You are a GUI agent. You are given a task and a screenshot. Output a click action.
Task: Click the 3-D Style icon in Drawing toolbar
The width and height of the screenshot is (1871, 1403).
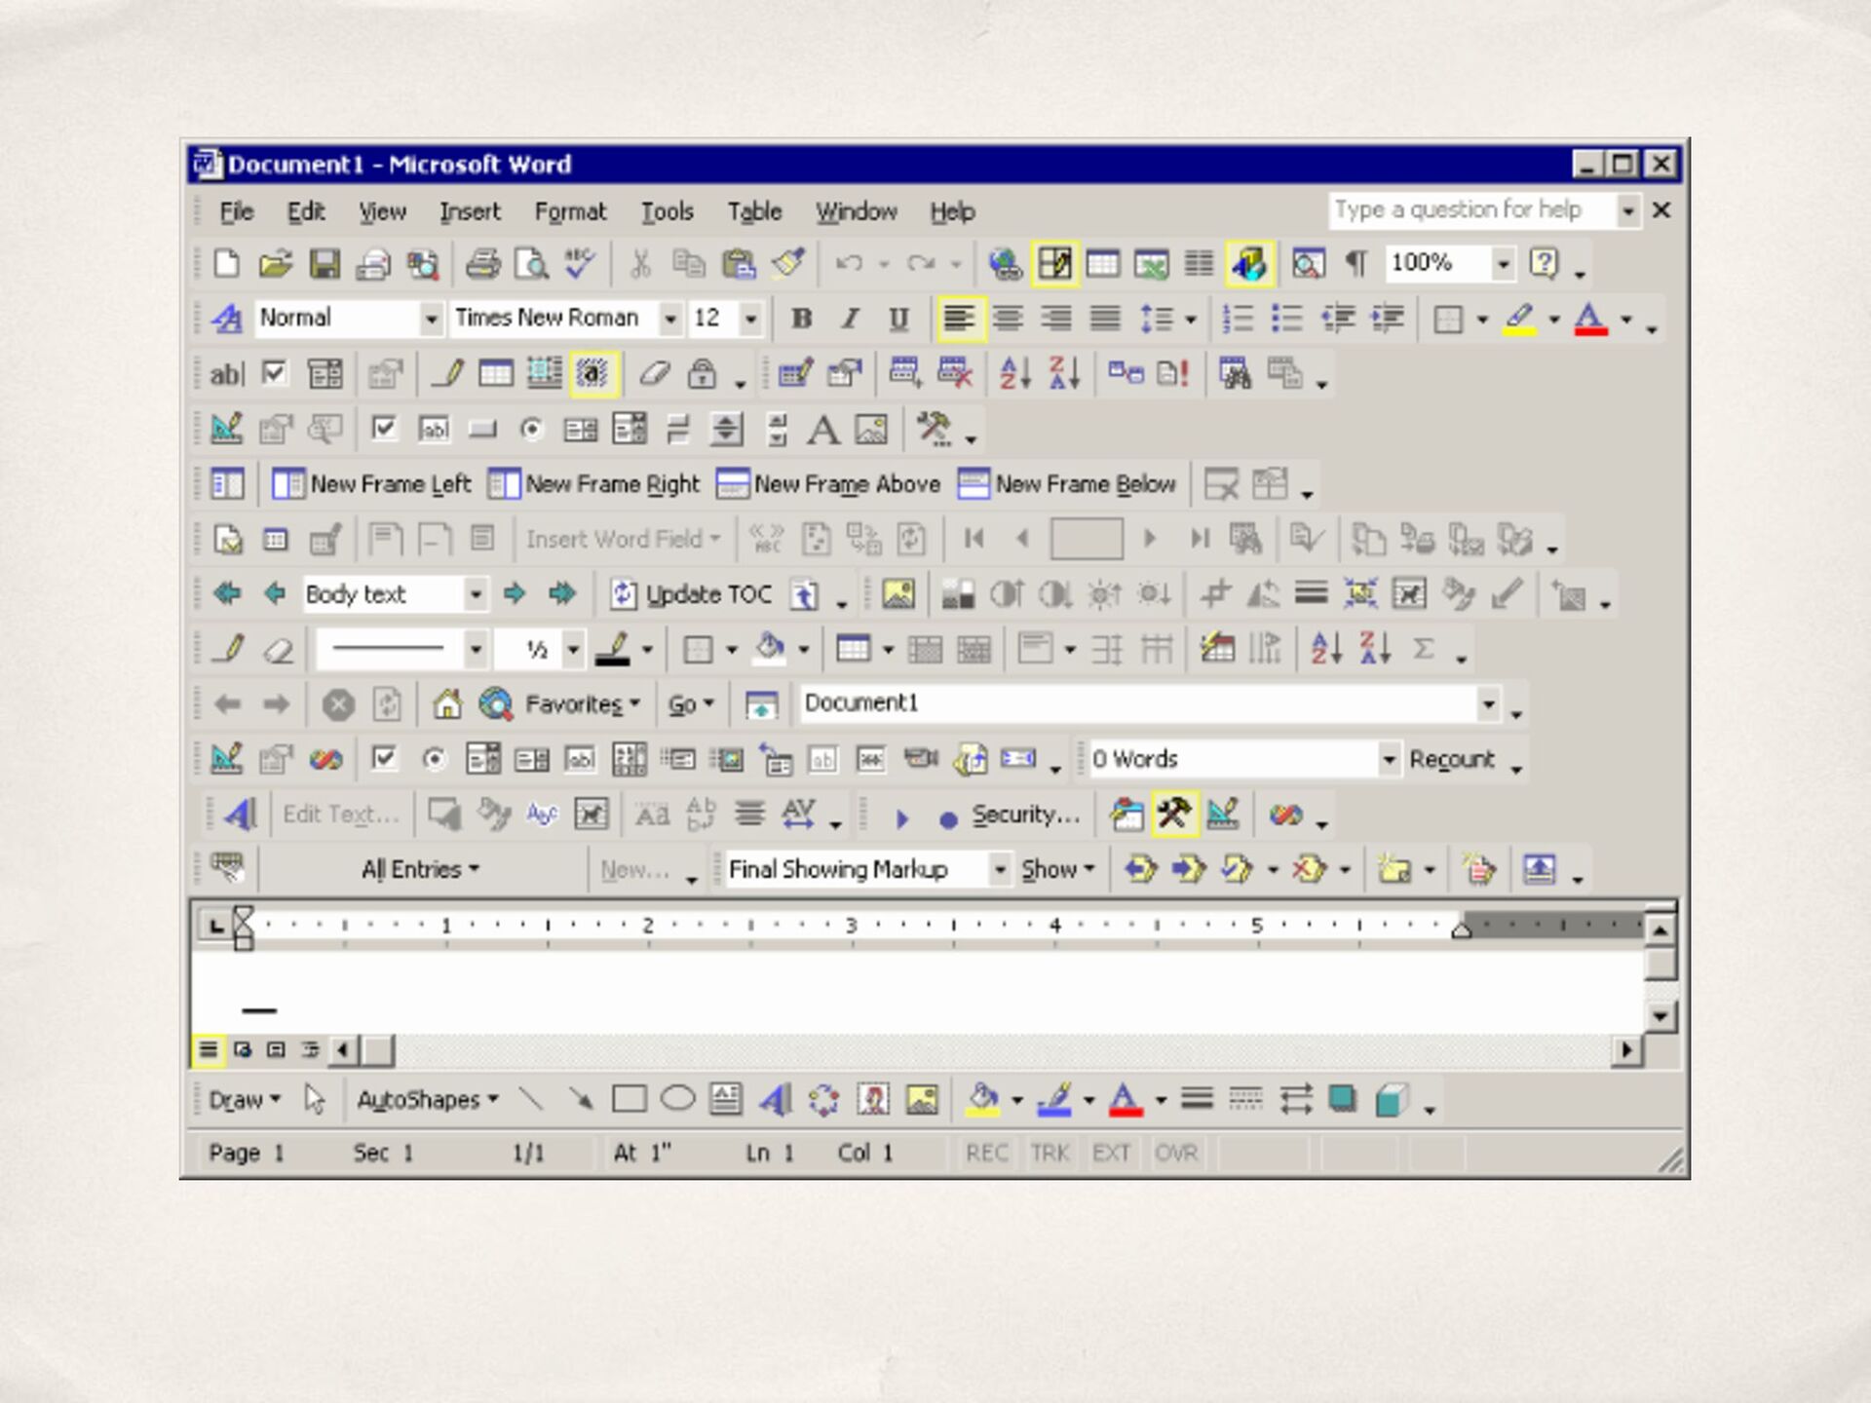click(1392, 1100)
